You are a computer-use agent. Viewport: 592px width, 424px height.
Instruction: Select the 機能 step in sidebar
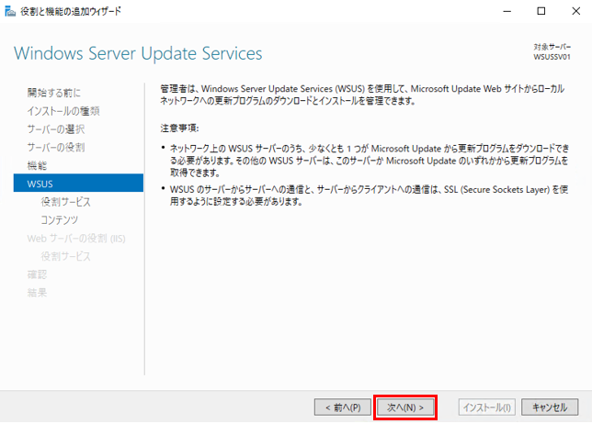tap(37, 165)
